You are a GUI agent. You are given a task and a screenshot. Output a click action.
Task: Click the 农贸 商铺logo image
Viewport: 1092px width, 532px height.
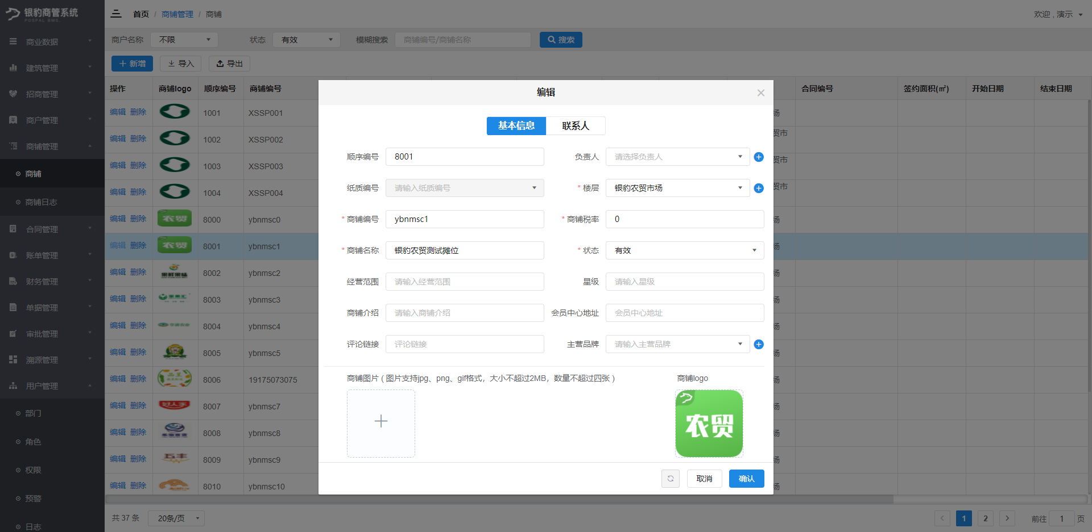tap(709, 424)
